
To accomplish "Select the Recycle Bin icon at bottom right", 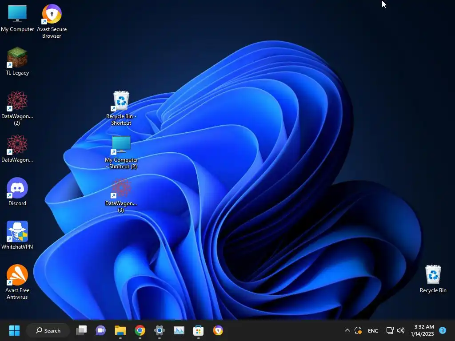I will coord(433,279).
